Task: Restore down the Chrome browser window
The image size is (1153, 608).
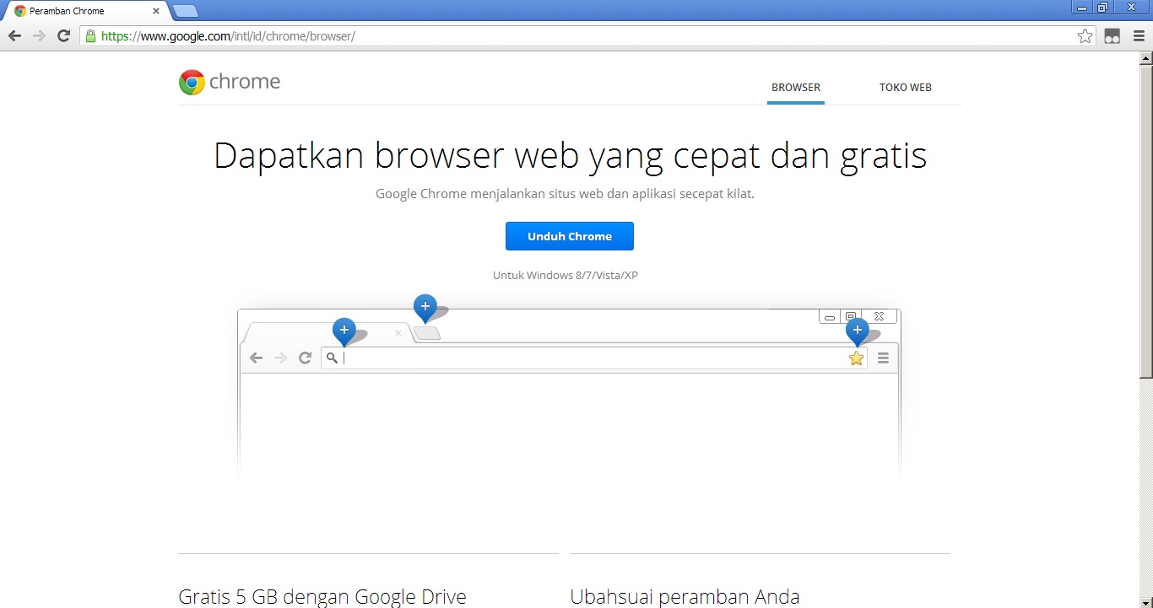Action: pos(1103,8)
